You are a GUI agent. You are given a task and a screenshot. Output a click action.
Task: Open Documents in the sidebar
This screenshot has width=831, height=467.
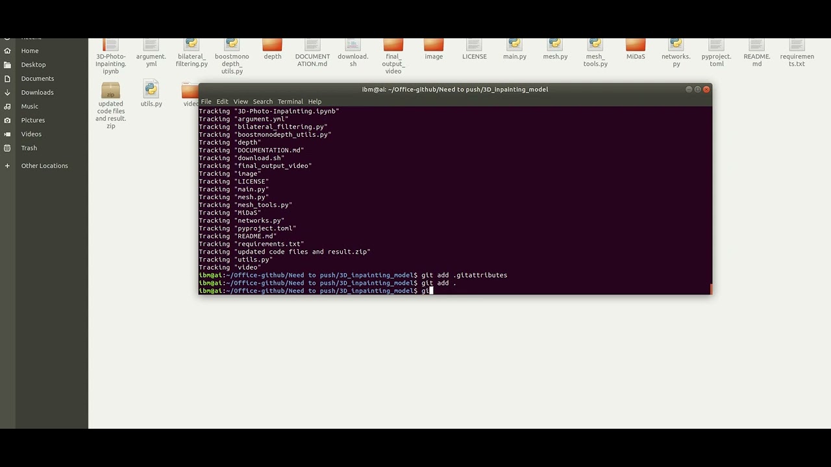[x=37, y=78]
